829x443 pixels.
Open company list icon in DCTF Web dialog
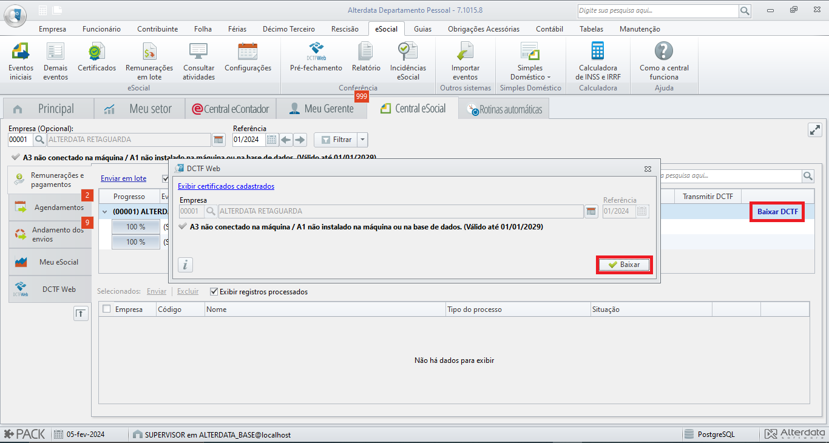tap(591, 211)
